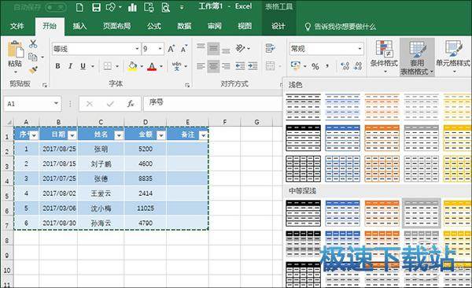Screen dimensions: 472x288
Task: Click the Align Right icon
Action: click(x=226, y=66)
